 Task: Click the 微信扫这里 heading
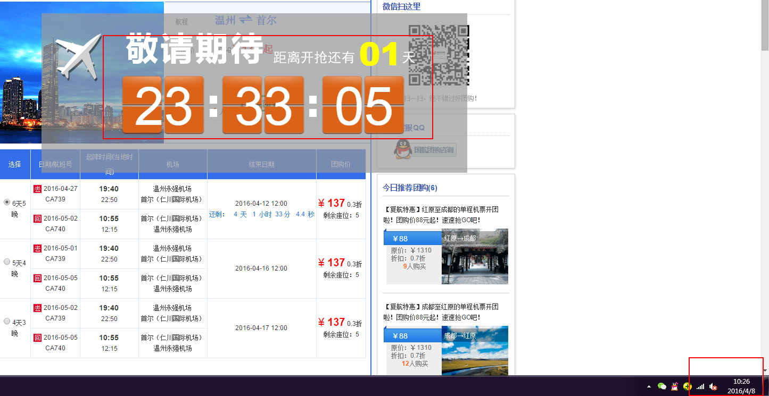tap(401, 6)
